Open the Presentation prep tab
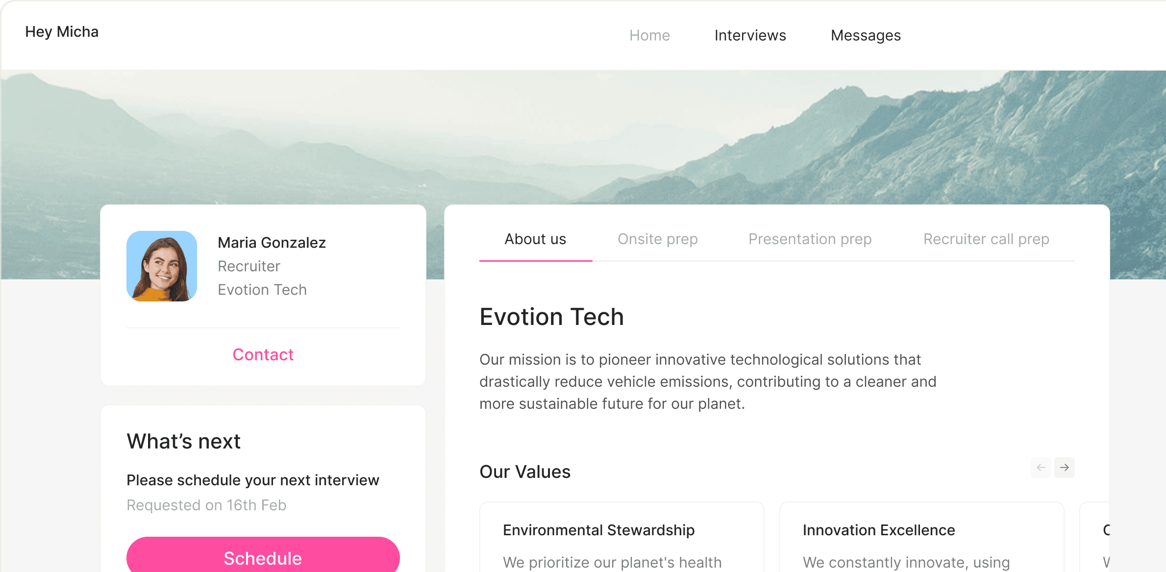Screen dimensions: 1166x572 [x=810, y=239]
